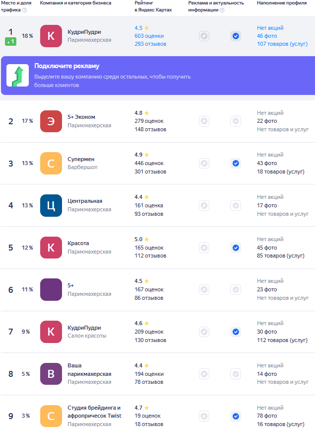The width and height of the screenshot is (315, 435).
Task: Open the "603 оценки" ratings link
Action: (149, 36)
